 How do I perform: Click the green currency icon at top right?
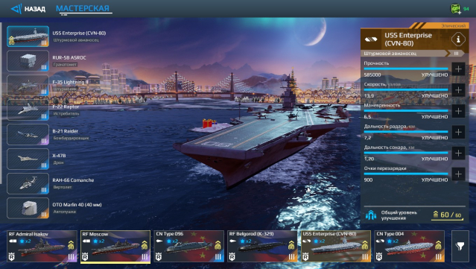(x=455, y=8)
